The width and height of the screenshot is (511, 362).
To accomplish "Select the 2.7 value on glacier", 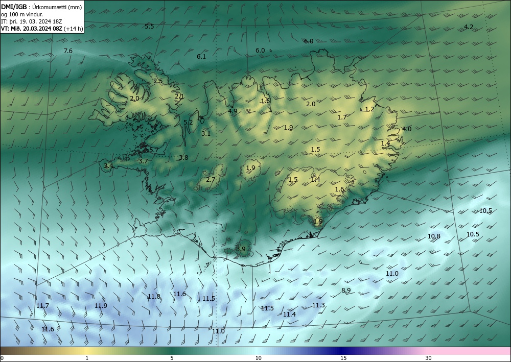I will tap(211, 179).
